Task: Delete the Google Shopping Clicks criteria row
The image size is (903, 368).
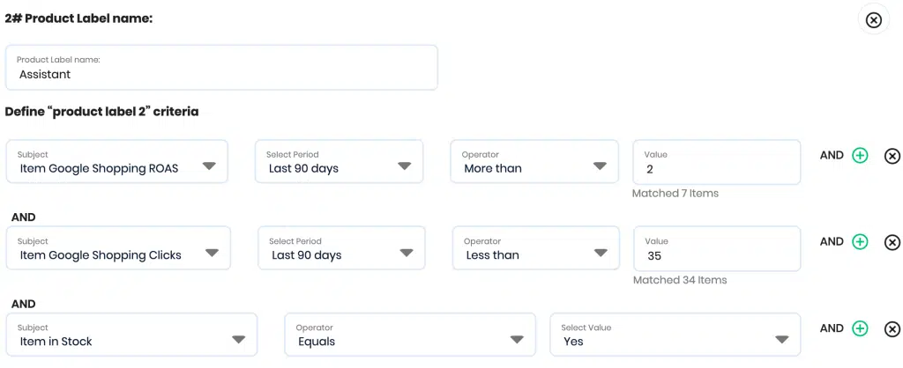Action: point(892,243)
